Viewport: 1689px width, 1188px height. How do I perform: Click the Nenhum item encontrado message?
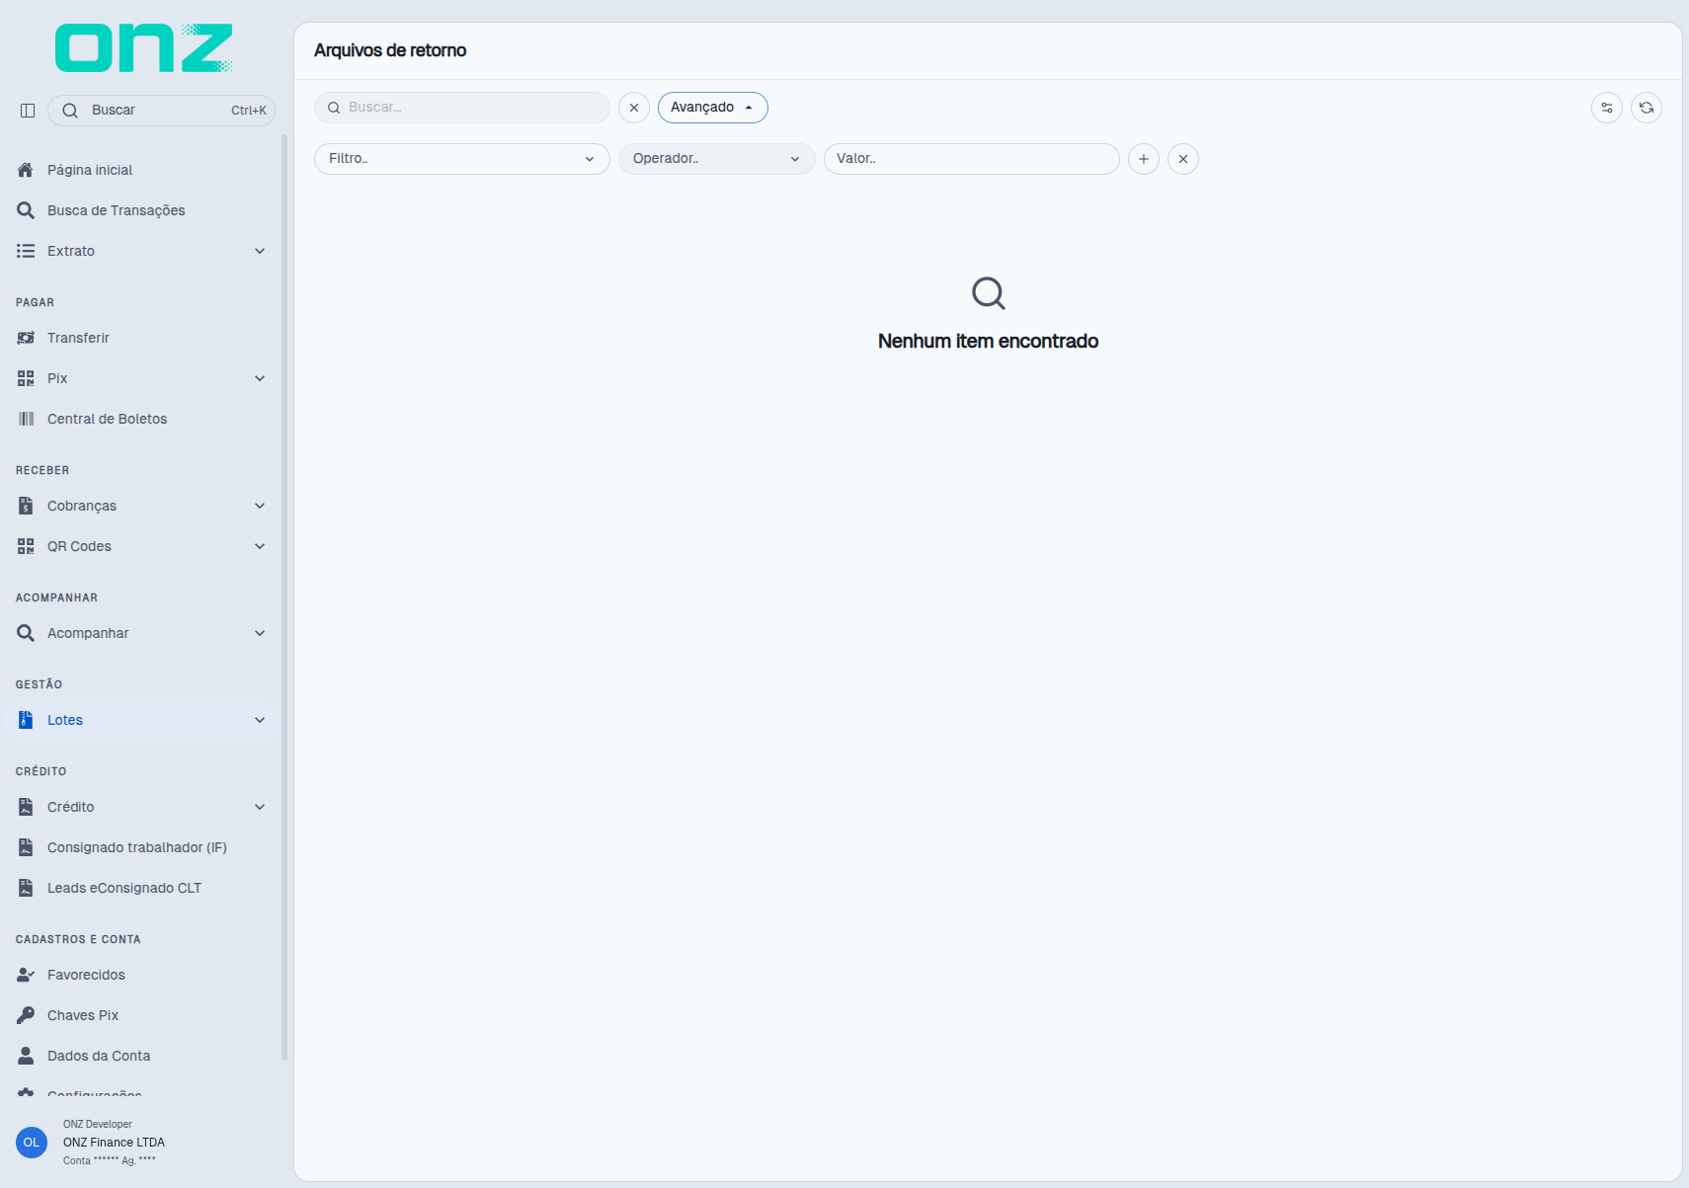(x=988, y=341)
